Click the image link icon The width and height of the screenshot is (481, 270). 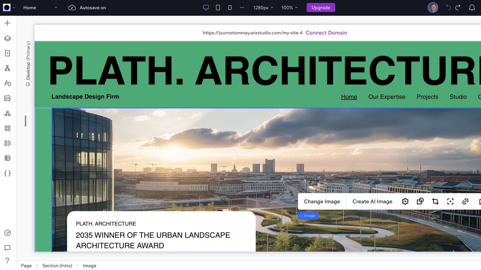click(x=465, y=201)
